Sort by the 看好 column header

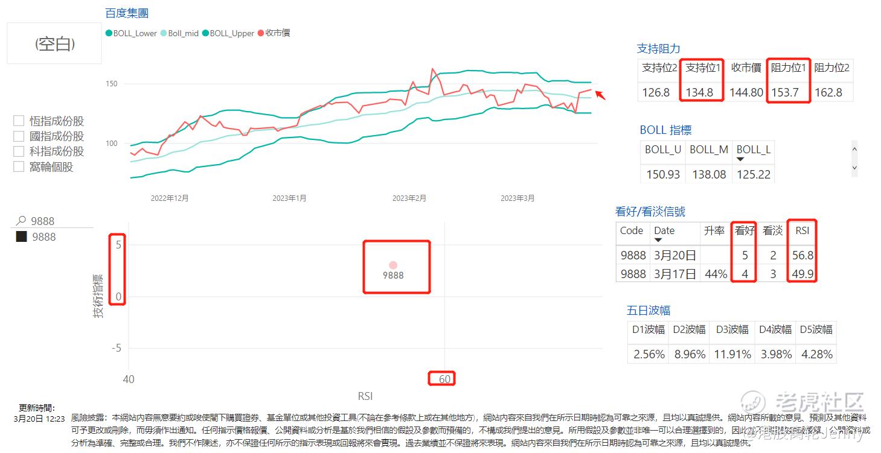coord(745,230)
